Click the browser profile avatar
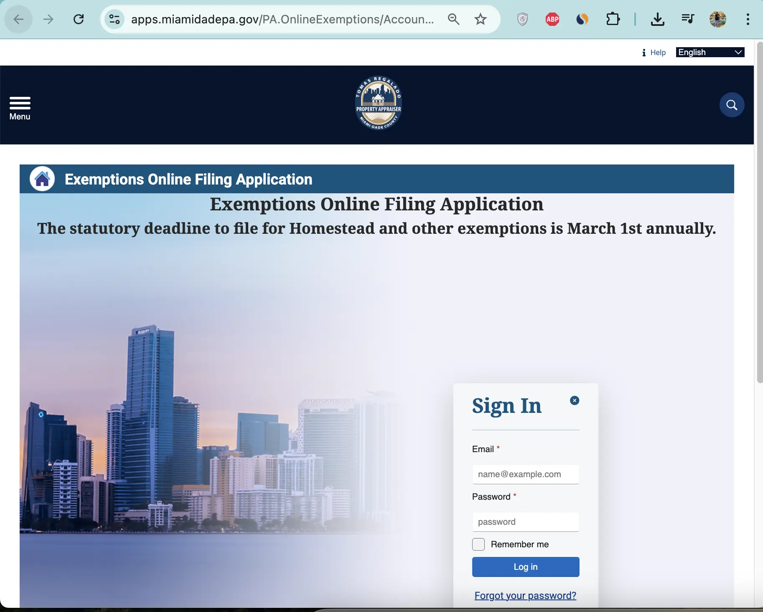The height and width of the screenshot is (612, 763). coord(717,19)
